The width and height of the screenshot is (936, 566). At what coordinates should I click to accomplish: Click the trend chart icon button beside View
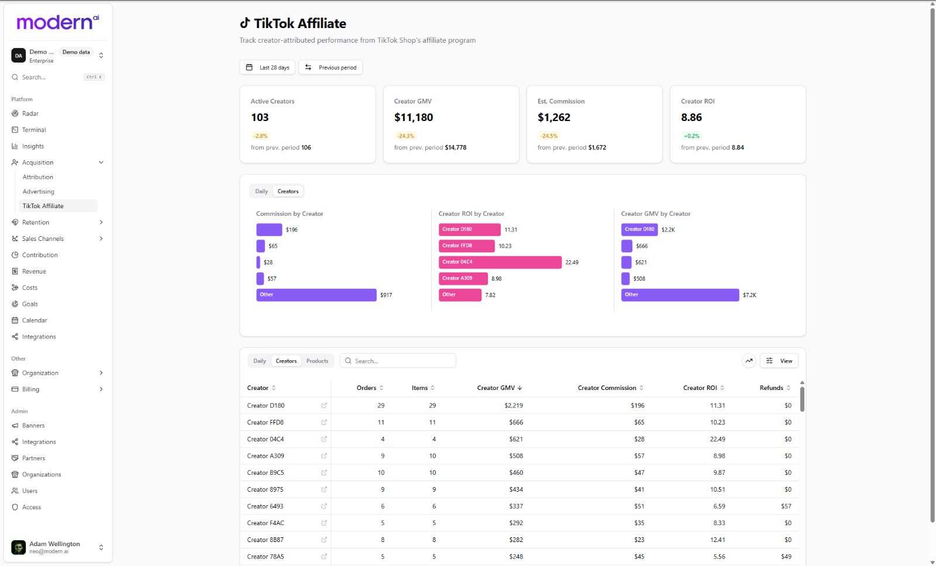point(749,361)
